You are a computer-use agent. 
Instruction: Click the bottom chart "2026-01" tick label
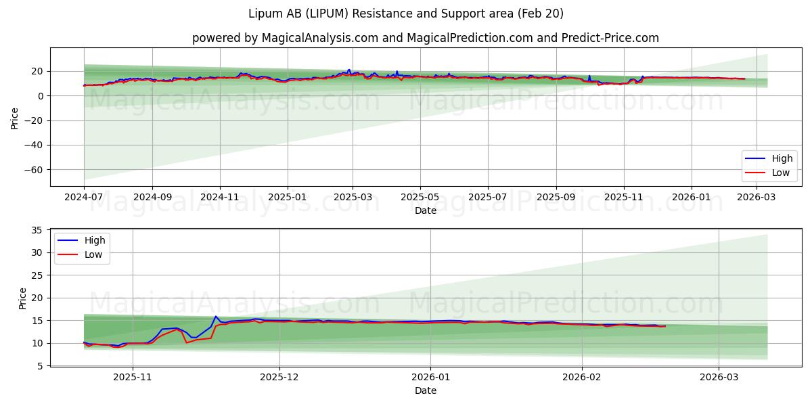[430, 377]
